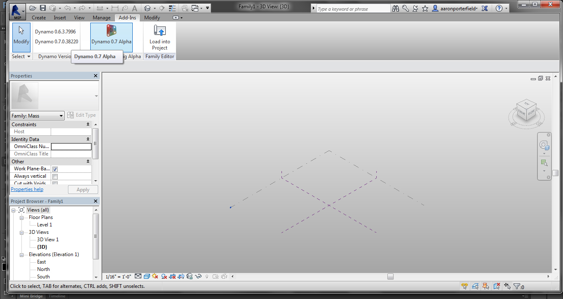Click the Visual Style icon on view bar
This screenshot has width=563, height=299.
(x=147, y=276)
